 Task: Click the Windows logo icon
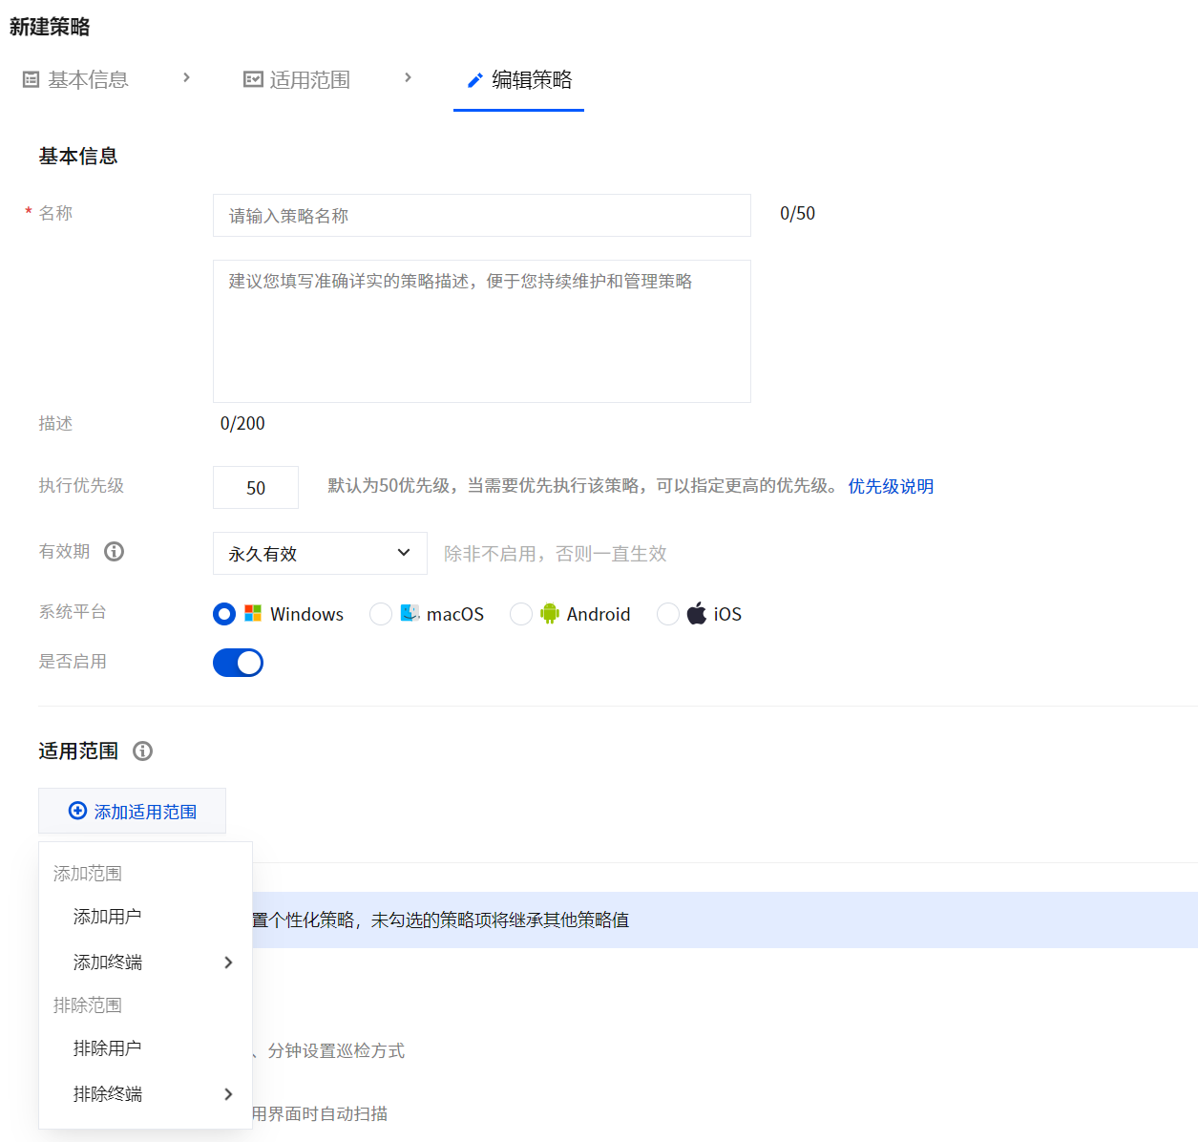[x=253, y=614]
